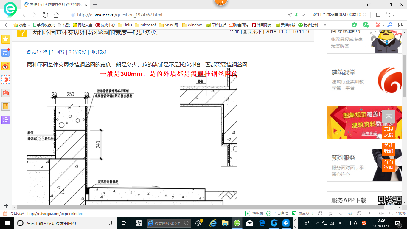This screenshot has height=229, width=407.
Task: Click the search box with 双11 text
Action: coord(337,15)
